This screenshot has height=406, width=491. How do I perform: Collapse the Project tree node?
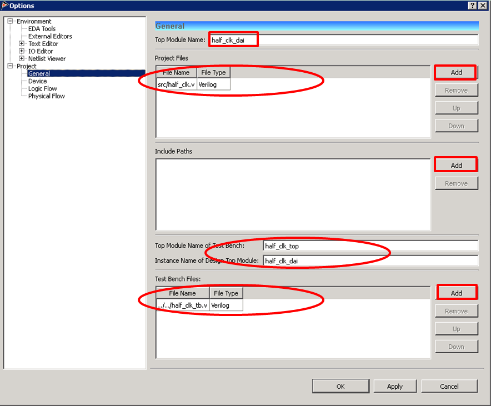pos(10,66)
